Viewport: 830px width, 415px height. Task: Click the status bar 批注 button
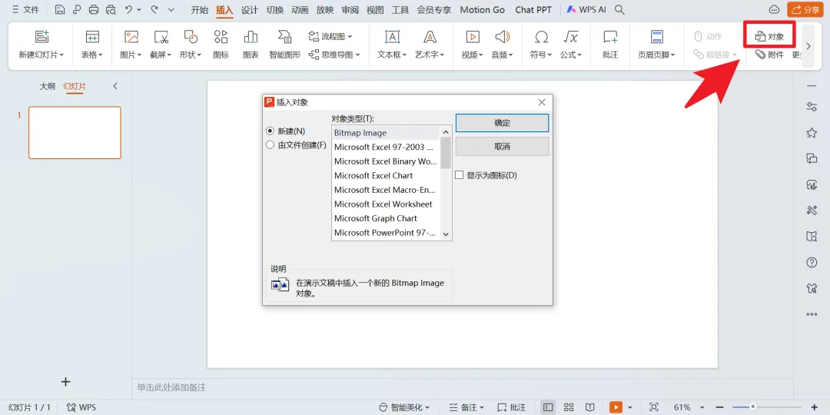tap(511, 407)
